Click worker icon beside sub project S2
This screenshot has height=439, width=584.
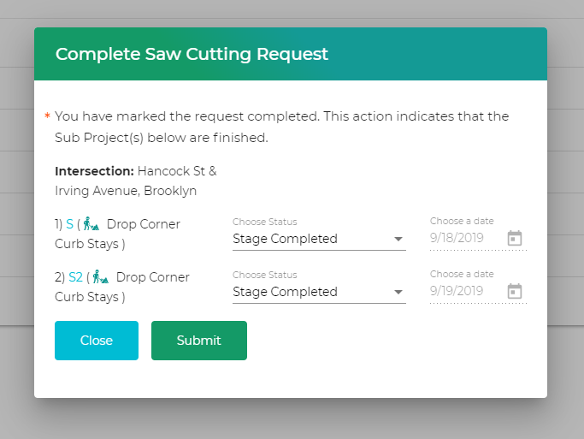[x=101, y=278]
